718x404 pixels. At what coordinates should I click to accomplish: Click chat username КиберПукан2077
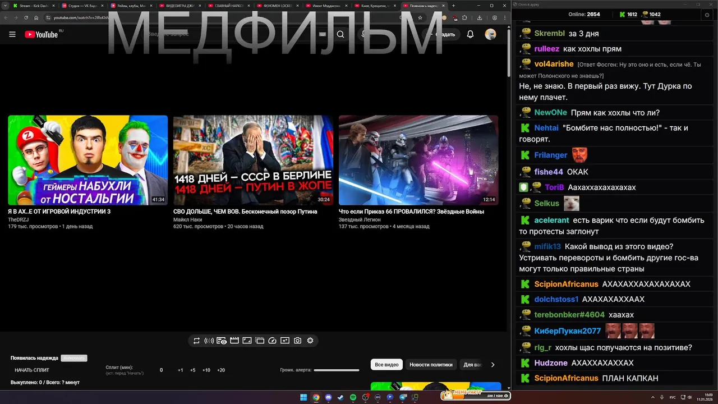567,331
